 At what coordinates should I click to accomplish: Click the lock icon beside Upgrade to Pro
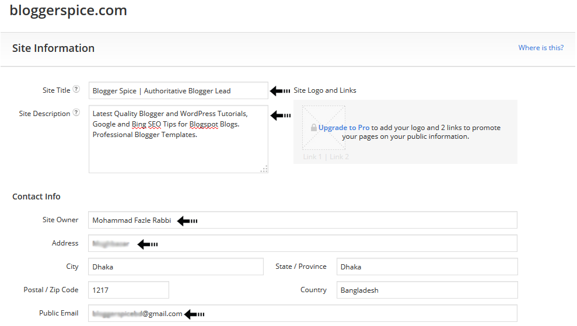[313, 128]
